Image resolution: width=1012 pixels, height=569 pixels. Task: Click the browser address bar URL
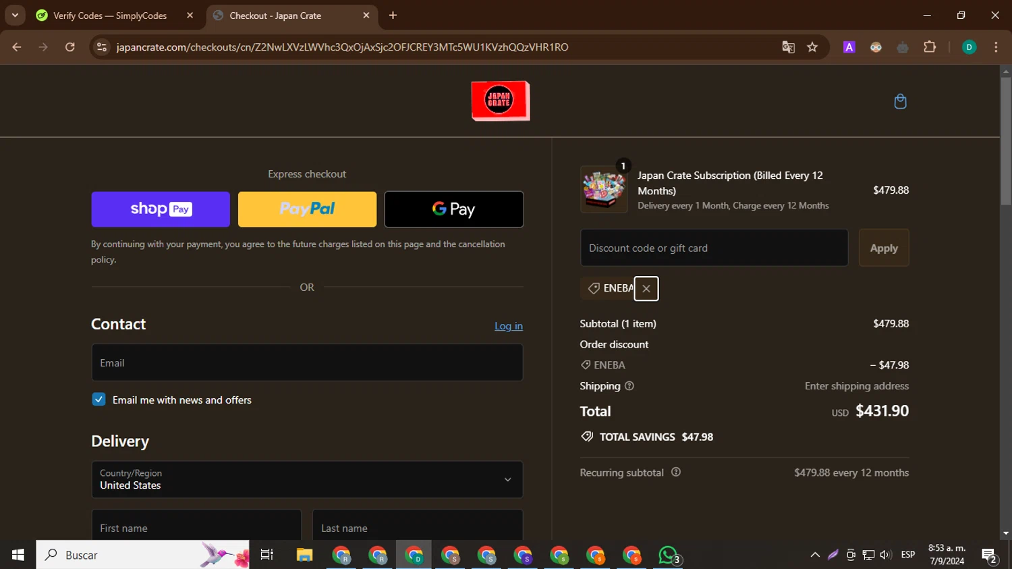point(342,47)
